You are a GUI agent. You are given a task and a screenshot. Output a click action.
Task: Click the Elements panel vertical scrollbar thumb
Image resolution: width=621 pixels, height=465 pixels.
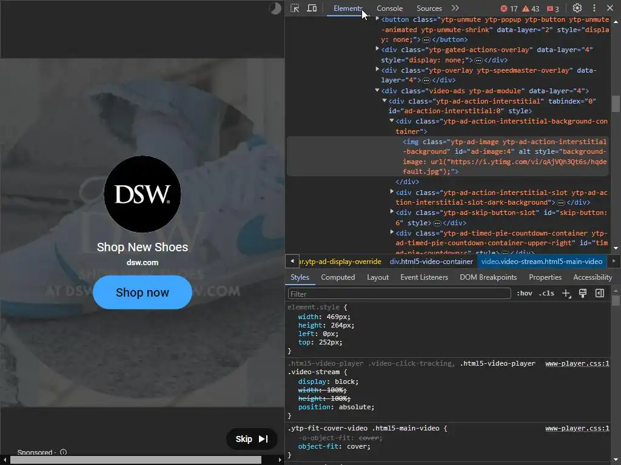pyautogui.click(x=616, y=104)
